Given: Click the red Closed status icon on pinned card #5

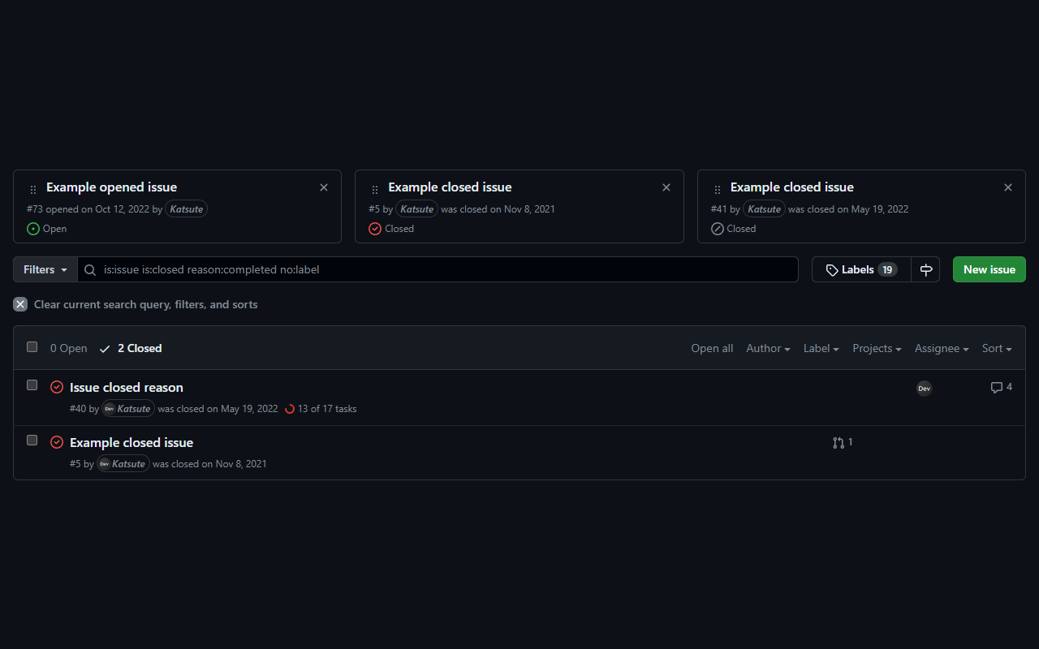Looking at the screenshot, I should (x=375, y=229).
